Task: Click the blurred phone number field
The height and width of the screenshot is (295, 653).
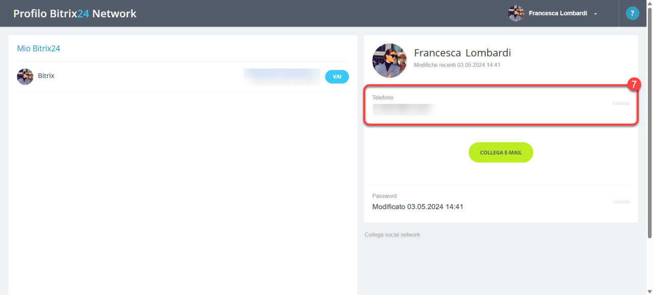Action: tap(403, 109)
